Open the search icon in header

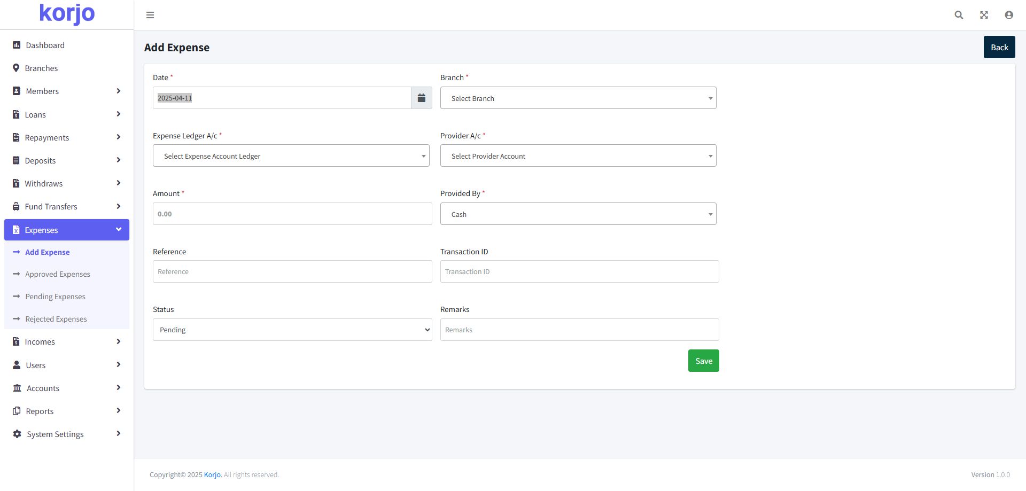point(959,15)
